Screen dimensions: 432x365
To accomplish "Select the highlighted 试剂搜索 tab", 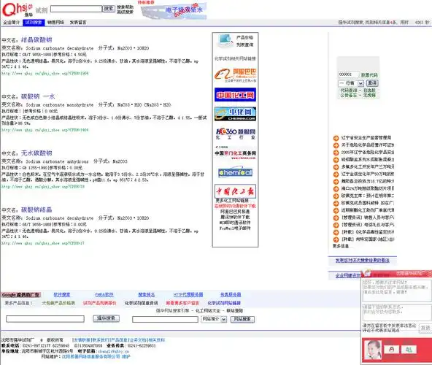I will 34,23.
